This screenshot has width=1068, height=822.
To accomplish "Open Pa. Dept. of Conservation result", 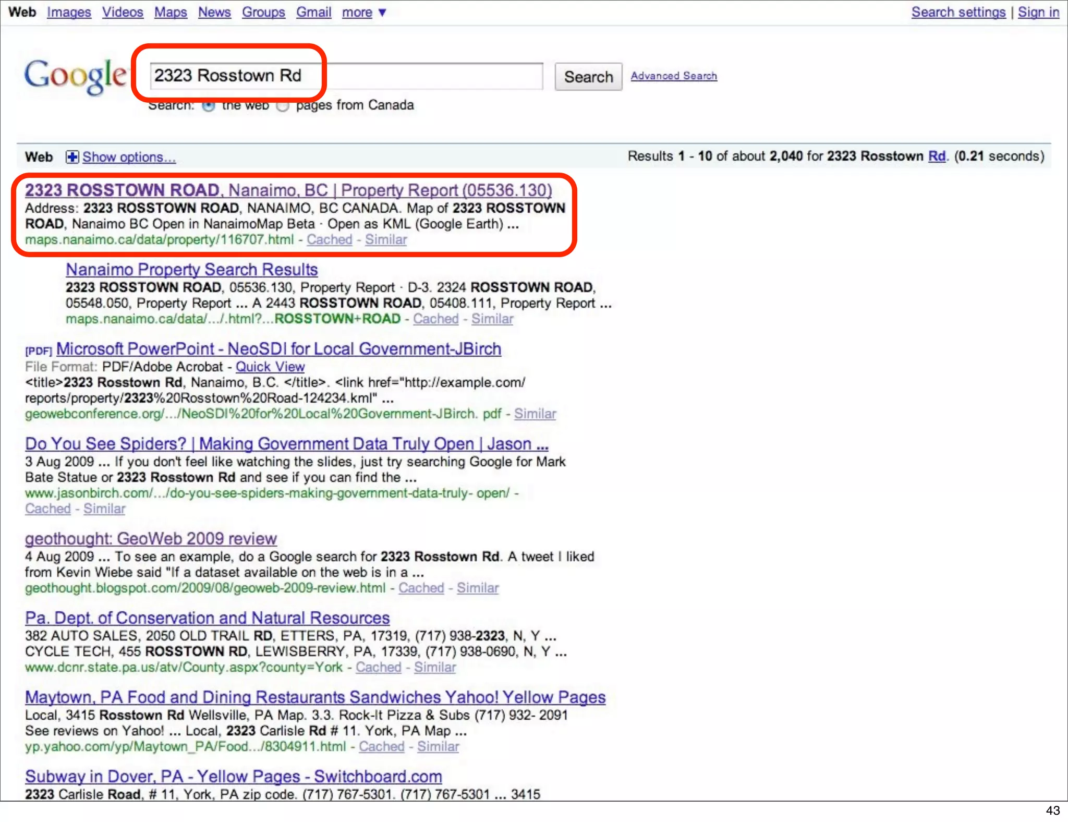I will (207, 618).
